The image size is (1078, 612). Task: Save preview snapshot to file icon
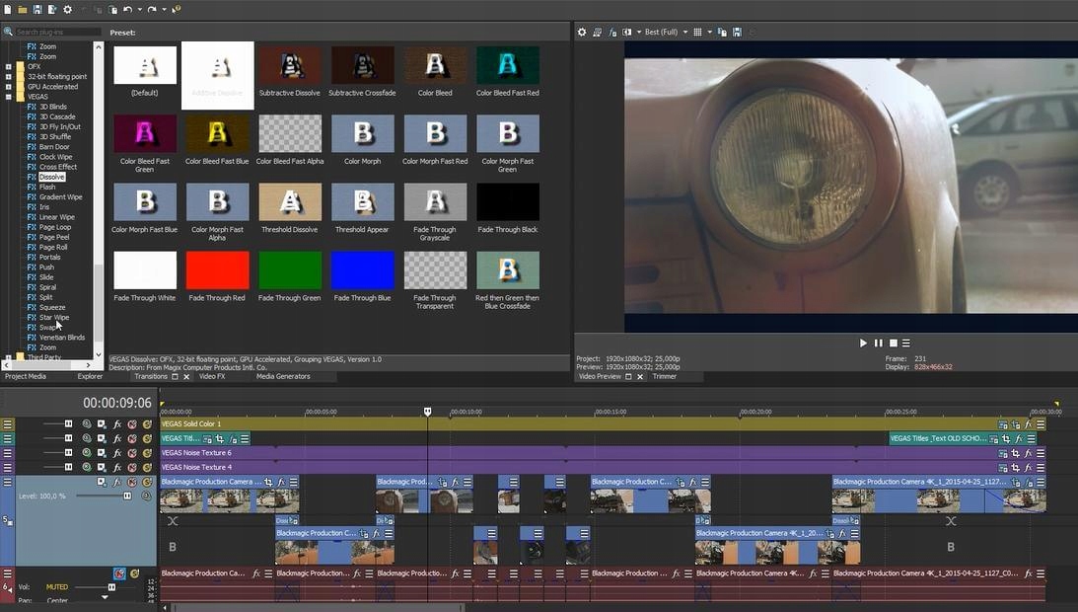(737, 33)
